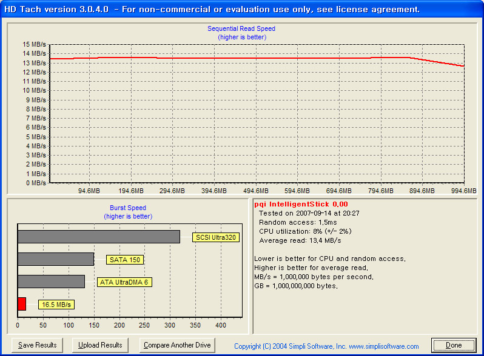This screenshot has height=356, width=484.
Task: Click the Save Results button
Action: tap(38, 345)
